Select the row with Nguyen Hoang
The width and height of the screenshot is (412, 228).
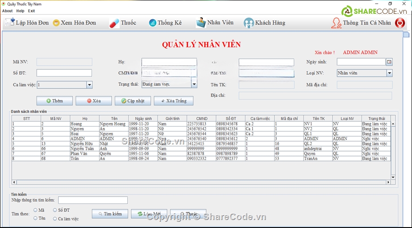point(201,124)
